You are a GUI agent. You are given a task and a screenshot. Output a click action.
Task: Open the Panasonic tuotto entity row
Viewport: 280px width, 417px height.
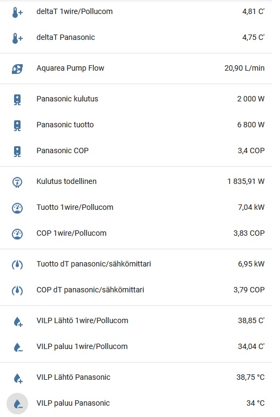136,125
